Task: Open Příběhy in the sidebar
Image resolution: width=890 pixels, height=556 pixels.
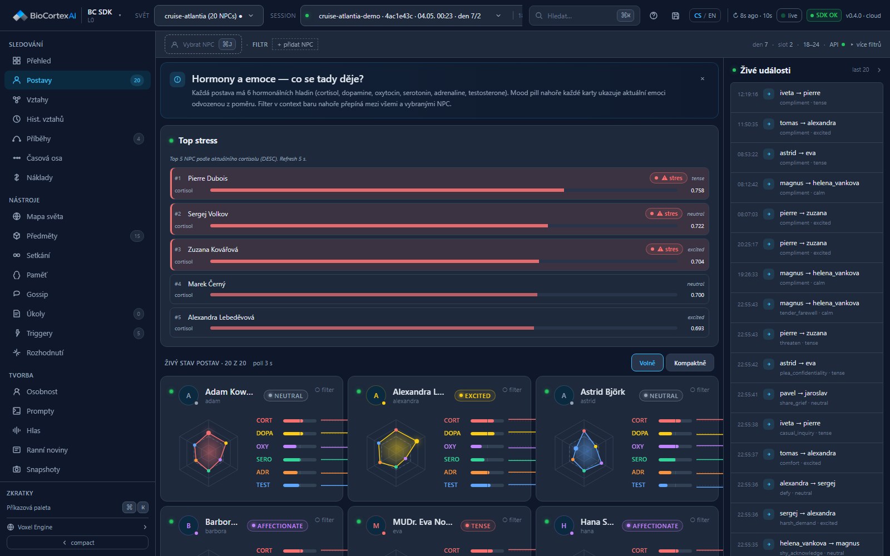Action: pyautogui.click(x=77, y=138)
